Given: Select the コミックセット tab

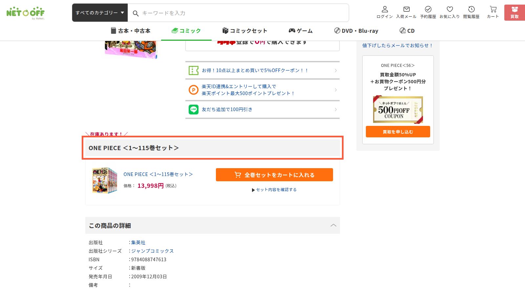Looking at the screenshot, I should [245, 31].
